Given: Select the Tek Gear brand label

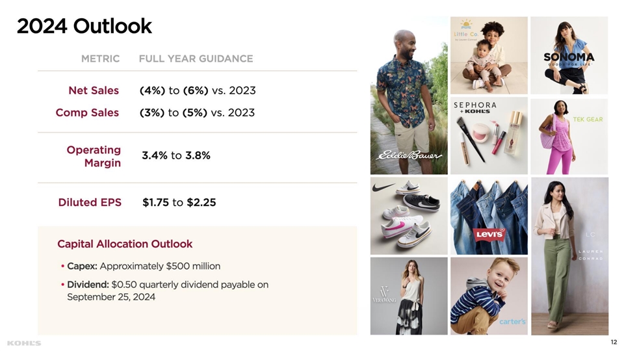Looking at the screenshot, I should coord(588,120).
